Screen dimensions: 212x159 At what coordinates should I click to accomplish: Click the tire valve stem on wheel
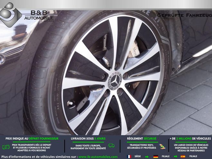pyautogui.click(x=70, y=103)
